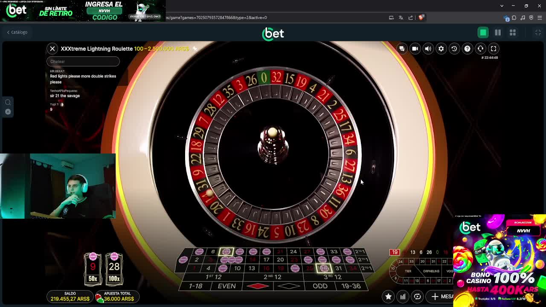
Task: Bet on red diamond
Action: (258, 286)
